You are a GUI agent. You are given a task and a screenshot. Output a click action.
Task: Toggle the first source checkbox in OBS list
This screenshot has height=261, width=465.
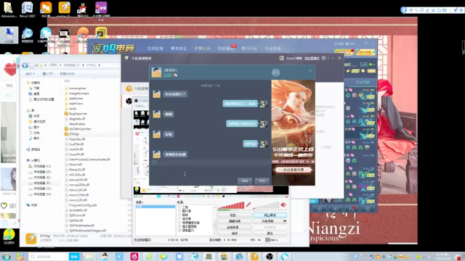179,207
